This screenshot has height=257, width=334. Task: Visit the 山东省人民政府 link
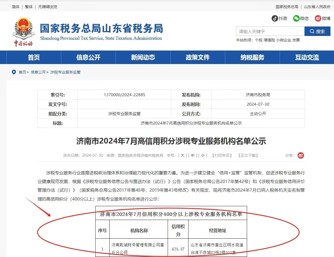[x=317, y=7]
